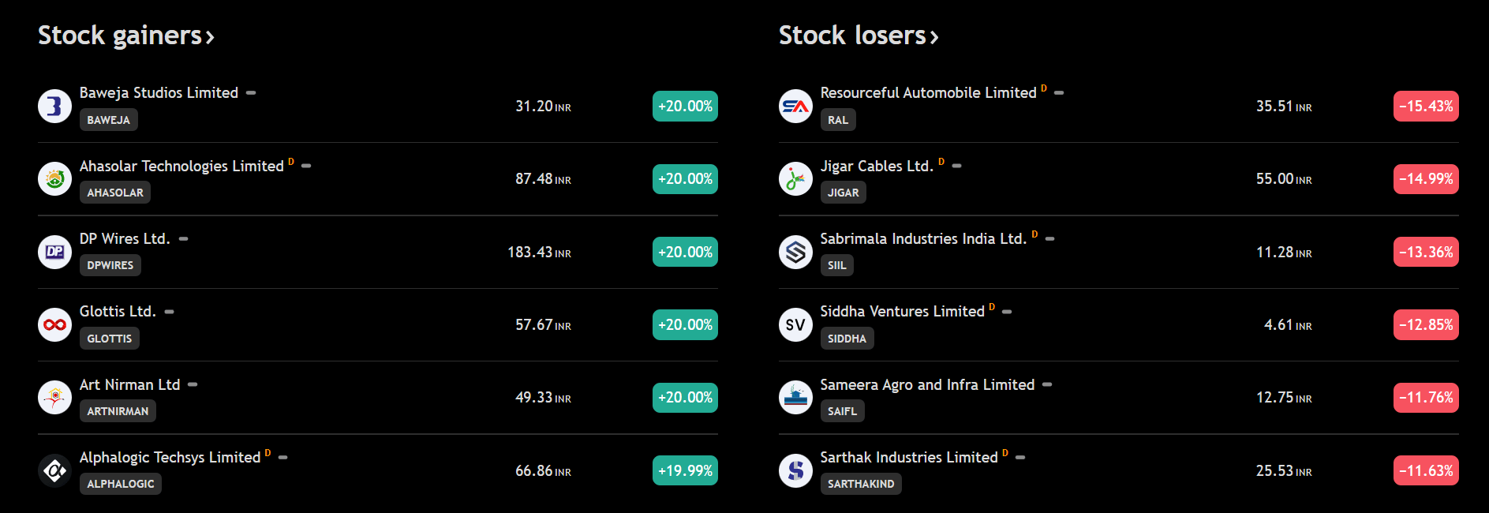This screenshot has height=513, width=1489.
Task: Open Sameera Agro and Infra Limited
Action: [x=927, y=384]
